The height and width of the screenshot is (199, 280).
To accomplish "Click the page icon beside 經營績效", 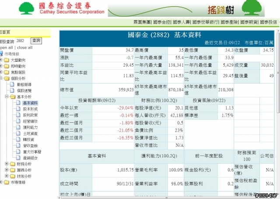I will [18, 121].
